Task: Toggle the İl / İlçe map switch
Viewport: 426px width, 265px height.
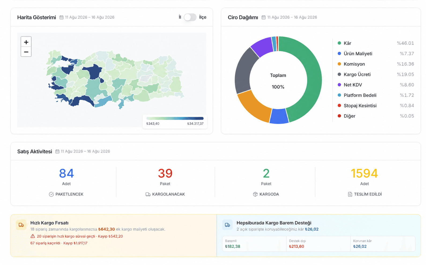Action: [x=190, y=17]
